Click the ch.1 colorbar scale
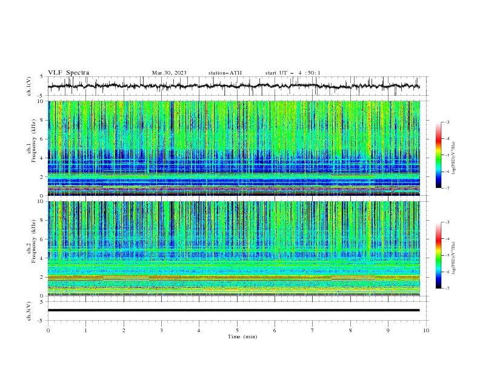This screenshot has height=371, width=480. coord(439,155)
